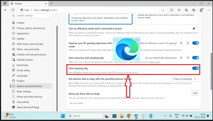Select System and performance in sidebar
Viewport: 213px width, 121px height.
coord(31,86)
